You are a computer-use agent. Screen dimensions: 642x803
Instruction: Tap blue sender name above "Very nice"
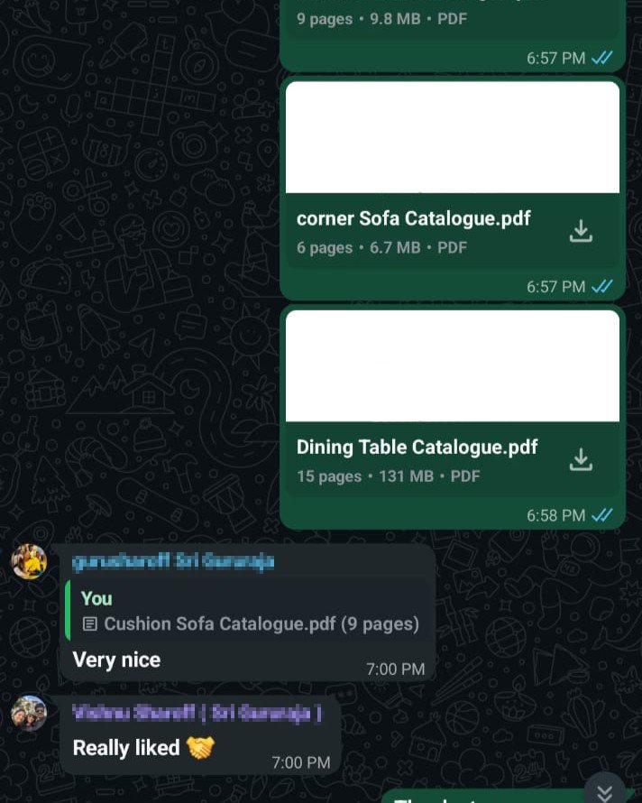pyautogui.click(x=173, y=562)
